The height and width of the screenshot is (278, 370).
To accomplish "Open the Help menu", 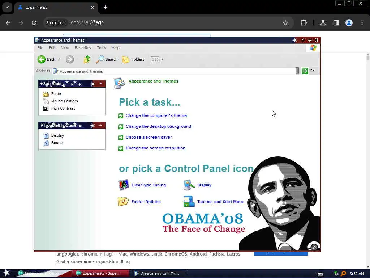I will (x=115, y=48).
